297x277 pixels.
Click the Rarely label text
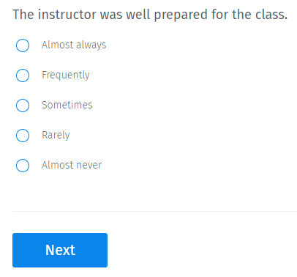56,136
